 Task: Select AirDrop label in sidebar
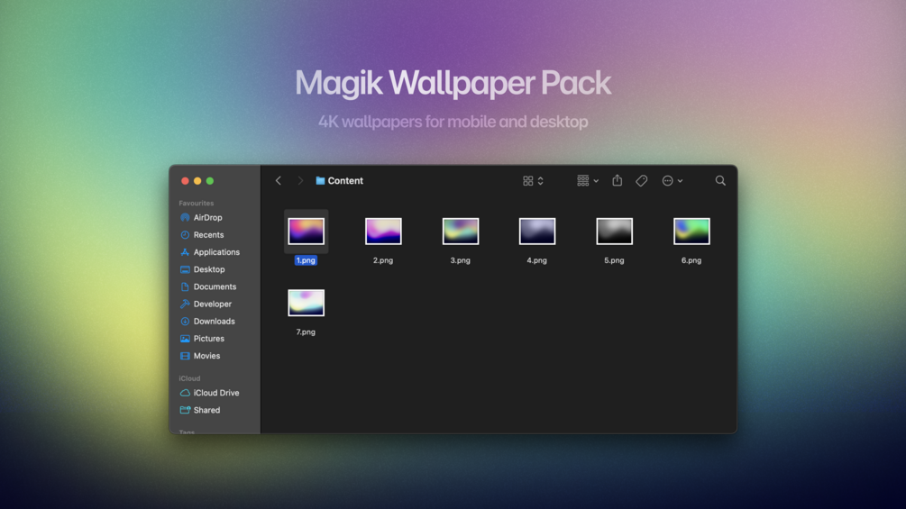pos(208,218)
